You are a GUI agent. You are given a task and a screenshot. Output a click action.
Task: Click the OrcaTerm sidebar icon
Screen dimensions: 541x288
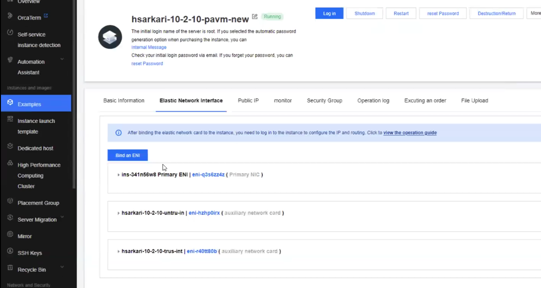(x=10, y=17)
